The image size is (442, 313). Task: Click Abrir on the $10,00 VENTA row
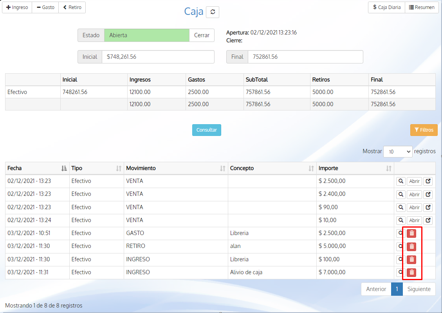(414, 220)
